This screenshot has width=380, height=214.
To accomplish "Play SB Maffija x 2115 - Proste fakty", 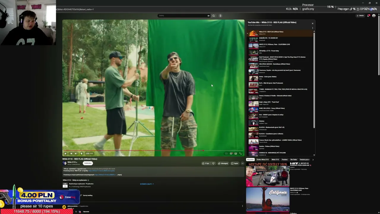I will pos(280,52).
